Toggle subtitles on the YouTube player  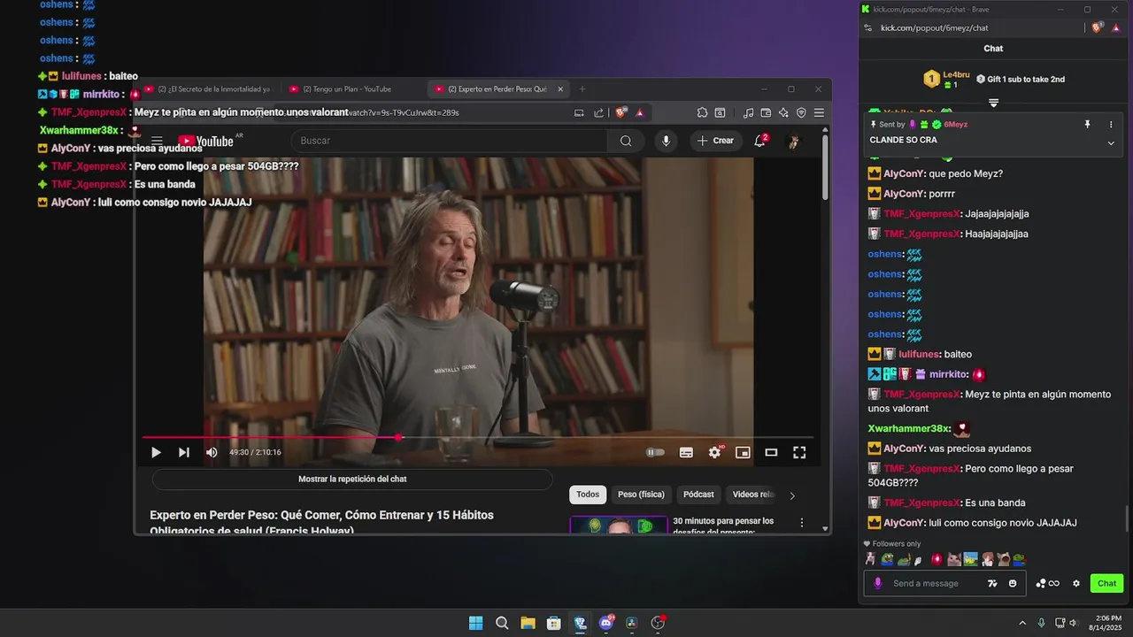tap(686, 452)
